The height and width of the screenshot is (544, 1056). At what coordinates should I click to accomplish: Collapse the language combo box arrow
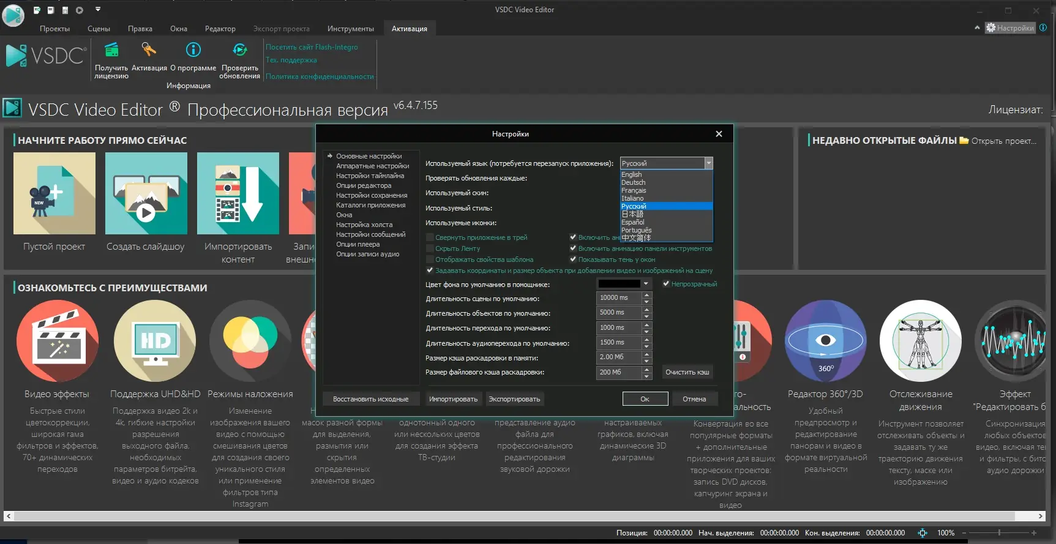click(x=709, y=163)
